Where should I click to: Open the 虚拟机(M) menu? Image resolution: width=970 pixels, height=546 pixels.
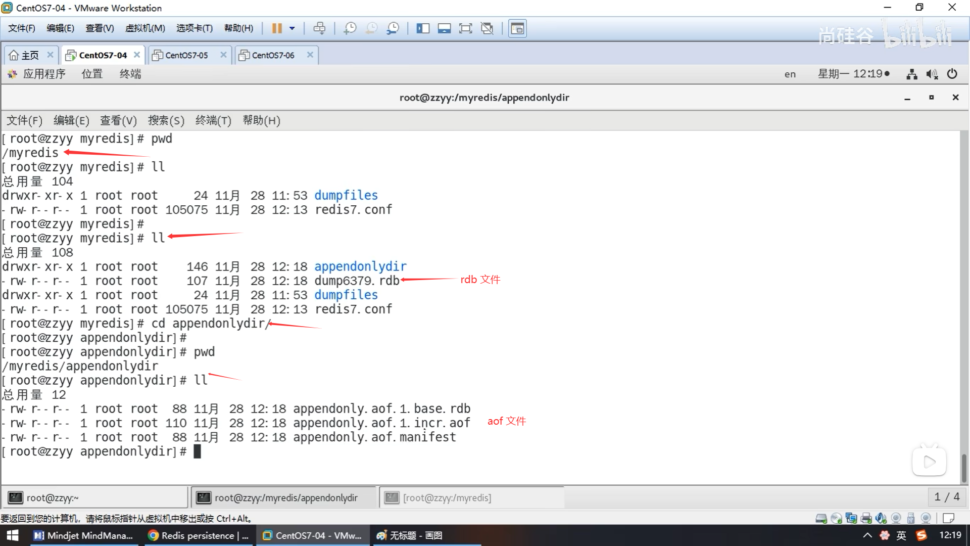[x=145, y=28]
